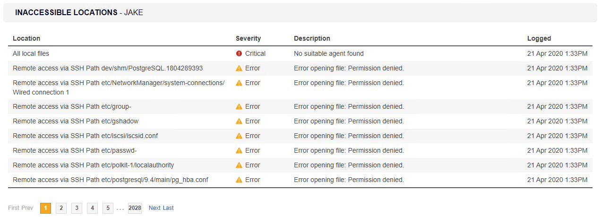This screenshot has width=601, height=217.
Task: Click the Last page link
Action: click(168, 208)
